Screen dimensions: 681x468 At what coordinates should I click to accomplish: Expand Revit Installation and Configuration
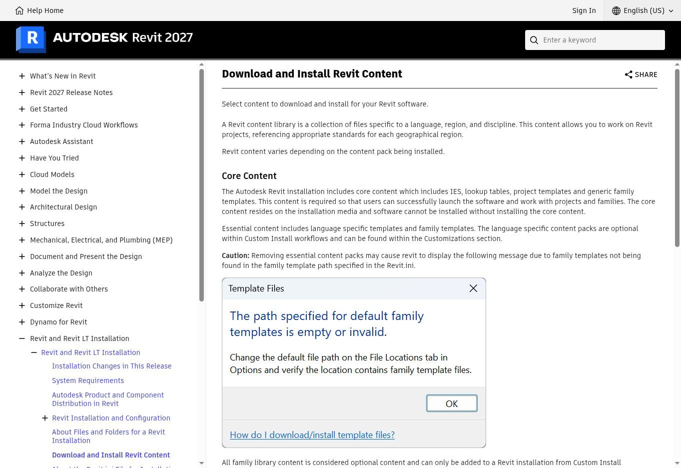click(45, 418)
